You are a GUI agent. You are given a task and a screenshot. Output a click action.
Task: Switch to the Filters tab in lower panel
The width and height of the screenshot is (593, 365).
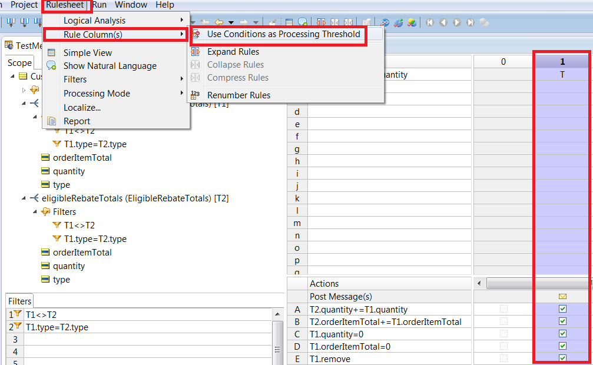(x=19, y=301)
